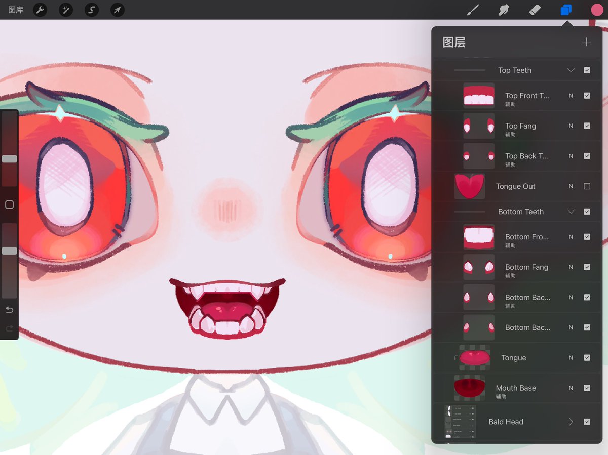Screen dimensions: 608x455
Task: Enable visibility of the Tongue Out layer
Action: coord(587,186)
